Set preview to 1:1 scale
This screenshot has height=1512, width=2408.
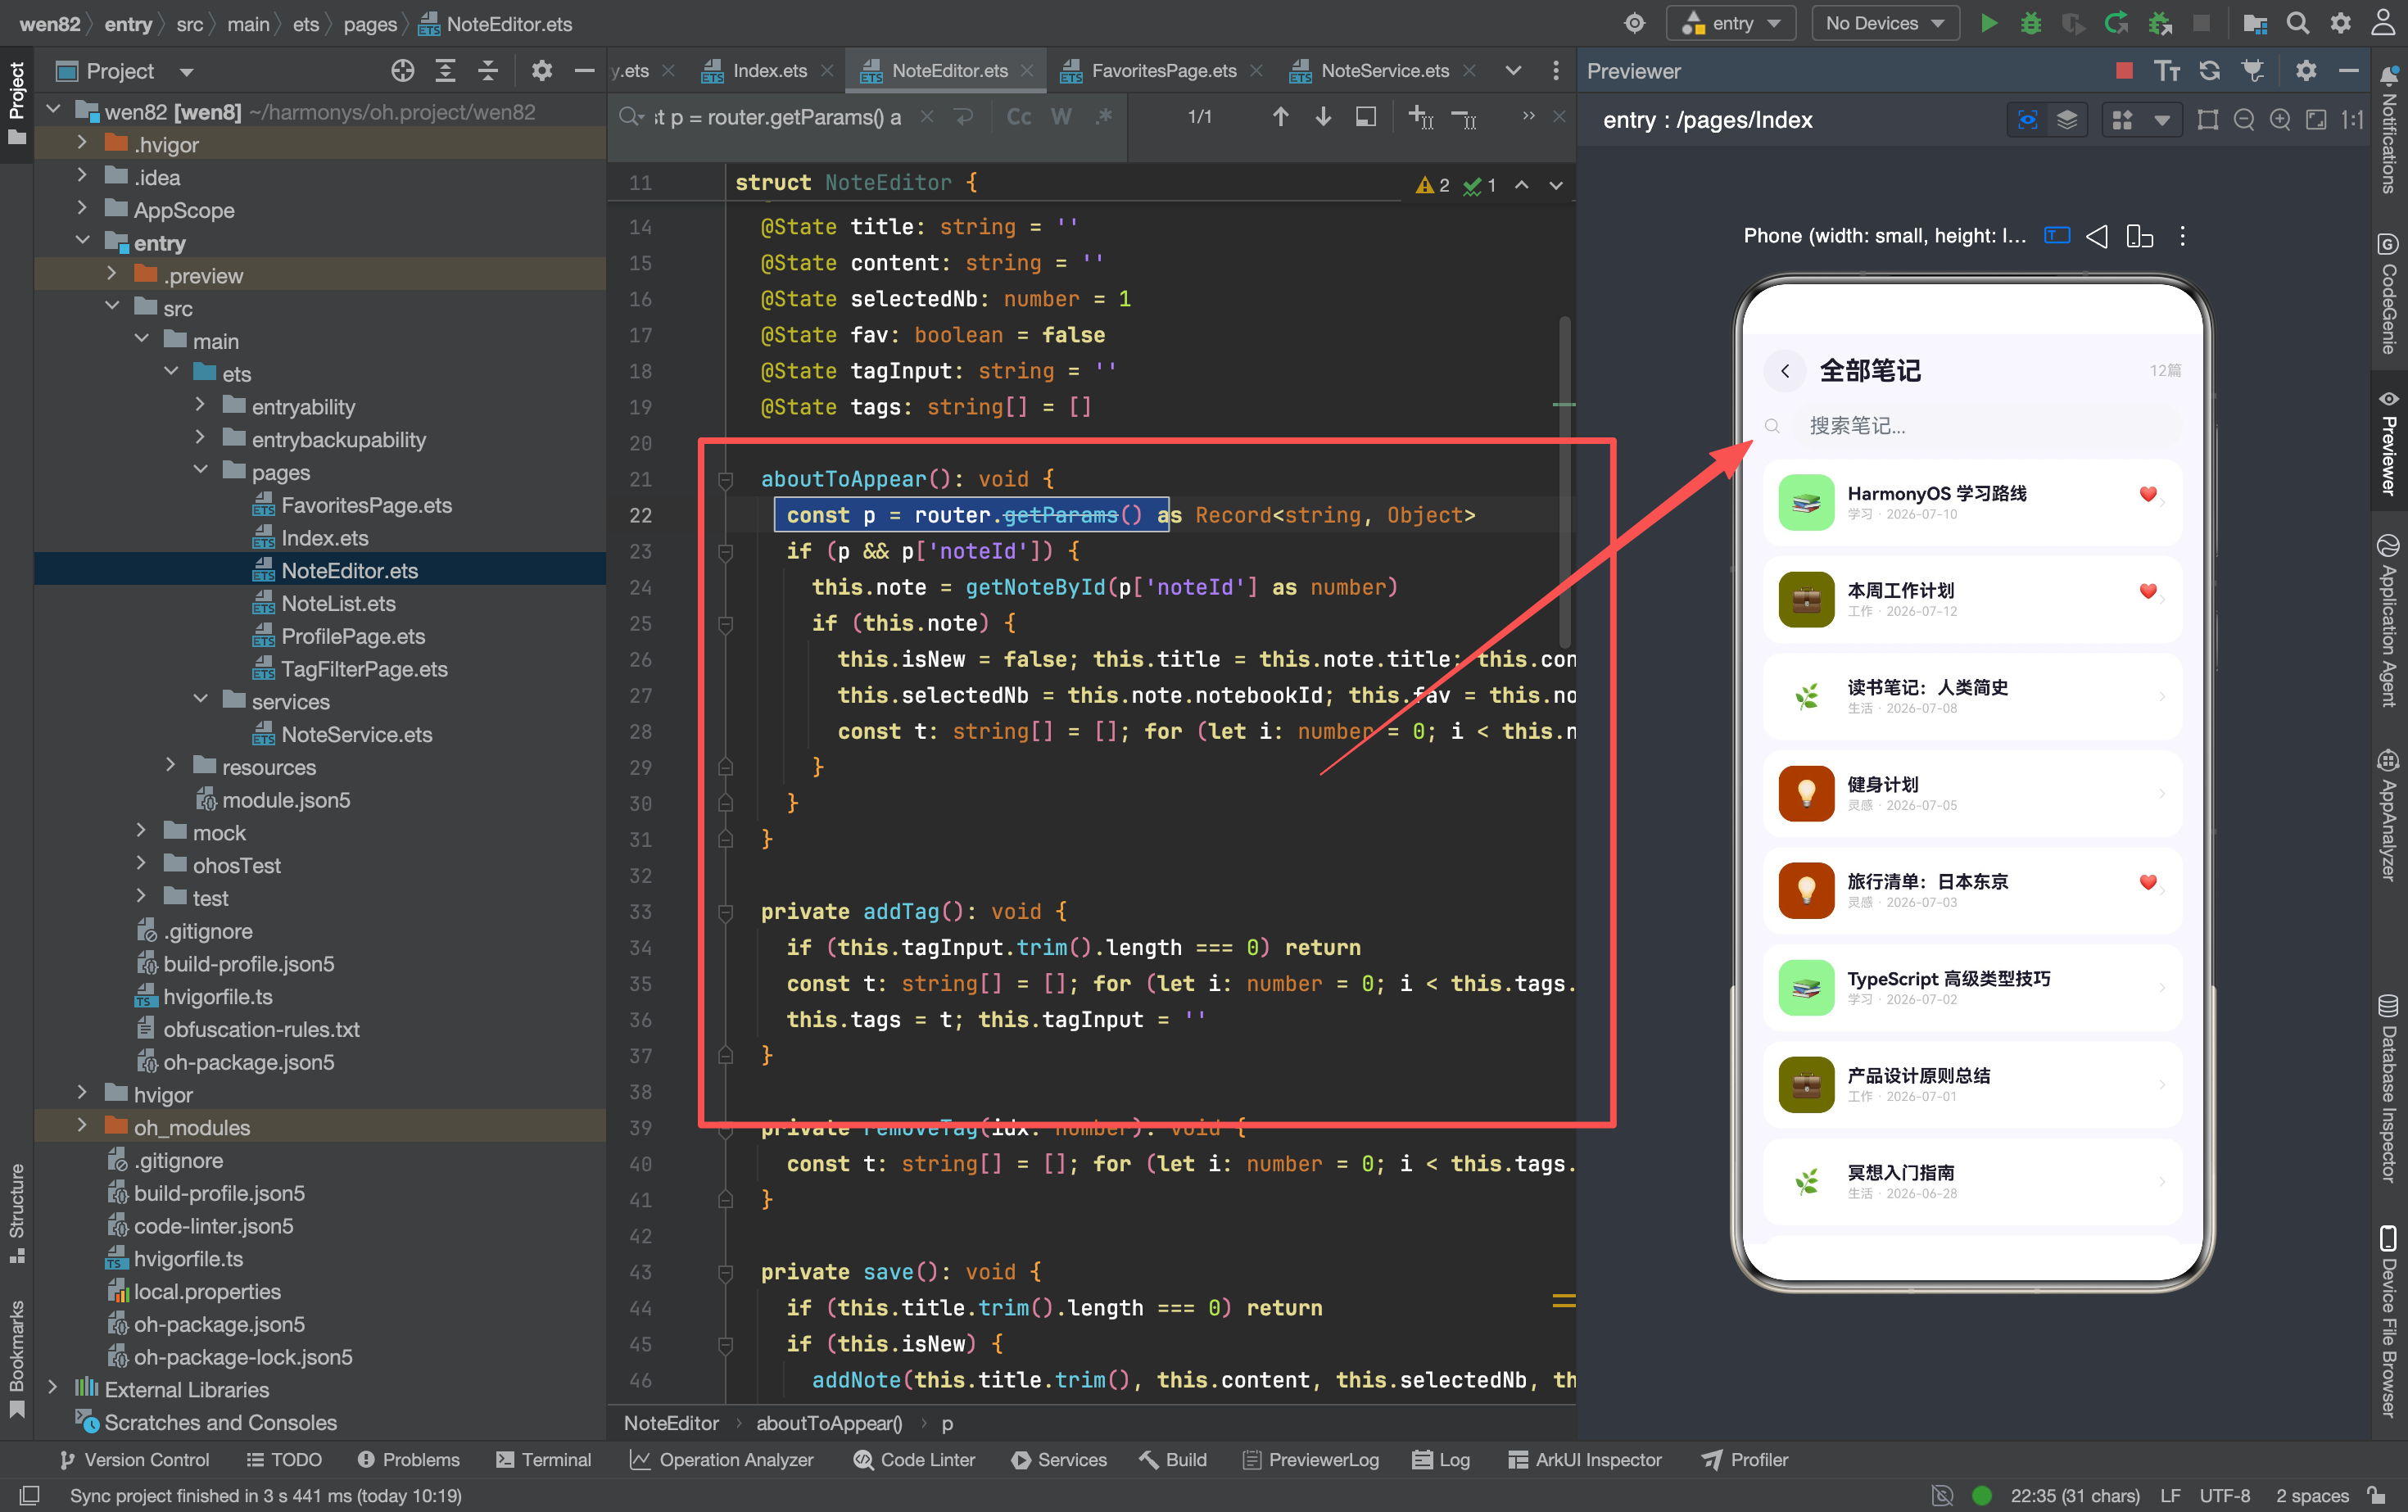pyautogui.click(x=2352, y=120)
